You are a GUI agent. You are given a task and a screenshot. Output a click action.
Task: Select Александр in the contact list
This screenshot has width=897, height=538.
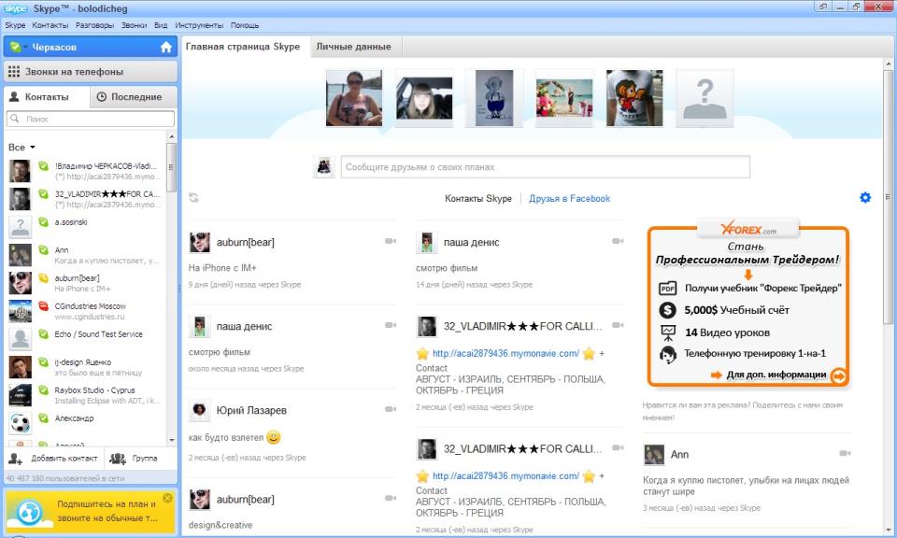[x=86, y=423]
